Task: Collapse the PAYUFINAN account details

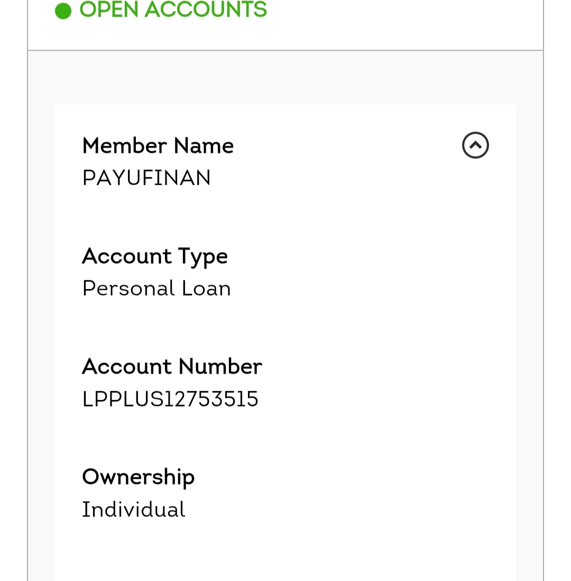Action: tap(475, 145)
